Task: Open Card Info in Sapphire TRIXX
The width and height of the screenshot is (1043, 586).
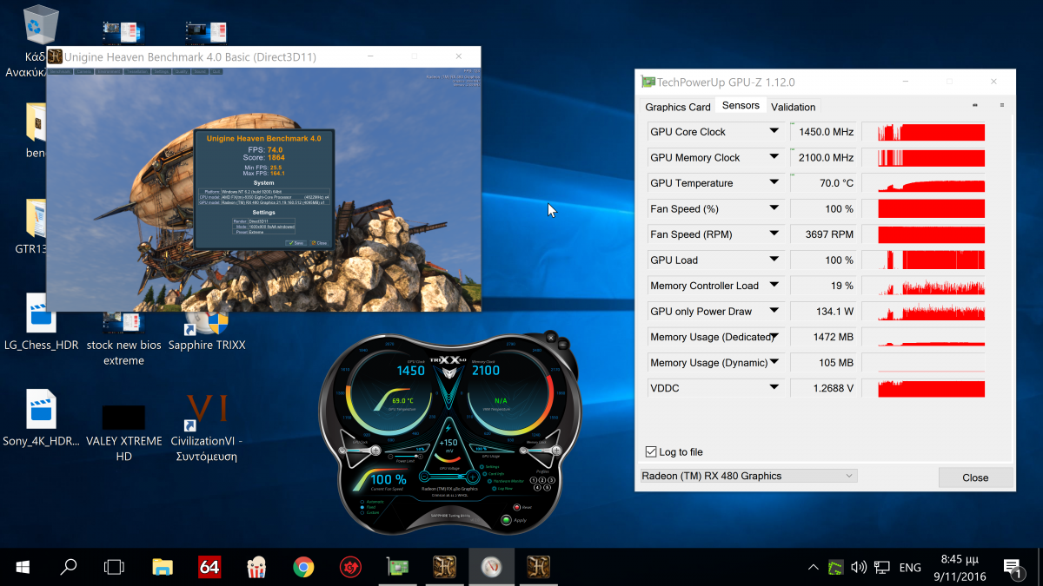Action: coord(493,473)
